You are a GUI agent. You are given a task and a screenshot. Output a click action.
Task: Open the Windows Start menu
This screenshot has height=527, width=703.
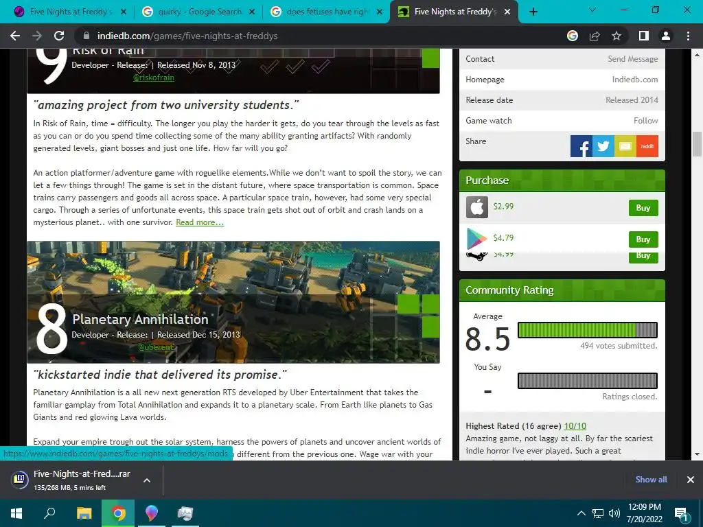pyautogui.click(x=16, y=513)
